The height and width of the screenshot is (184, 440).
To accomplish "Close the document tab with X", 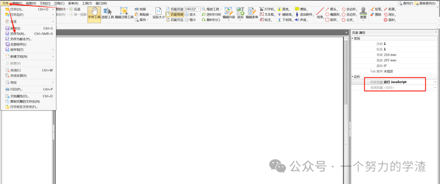I will [346, 33].
